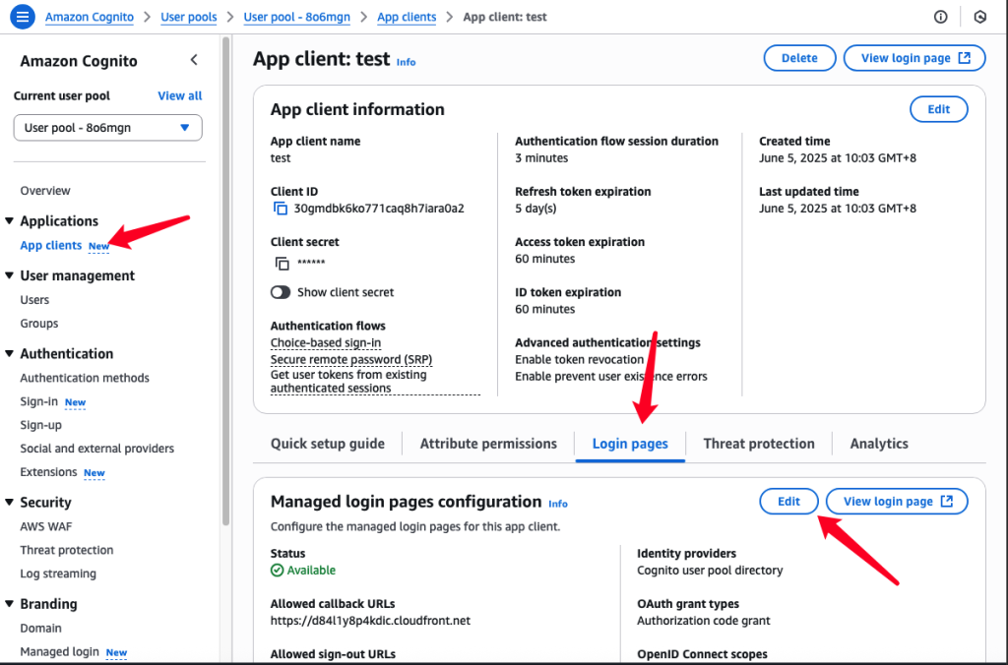Copy the client secret
Image resolution: width=1008 pixels, height=665 pixels.
coord(282,264)
